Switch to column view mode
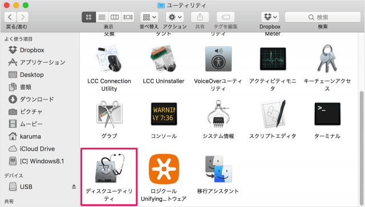This screenshot has width=365, height=207. (x=115, y=17)
